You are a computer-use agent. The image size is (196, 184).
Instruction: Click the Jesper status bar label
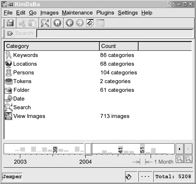pos(12,177)
